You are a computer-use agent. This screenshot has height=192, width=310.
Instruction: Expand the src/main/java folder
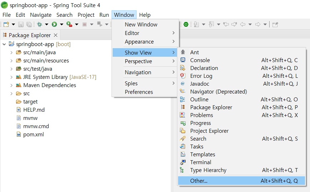pyautogui.click(x=11, y=52)
